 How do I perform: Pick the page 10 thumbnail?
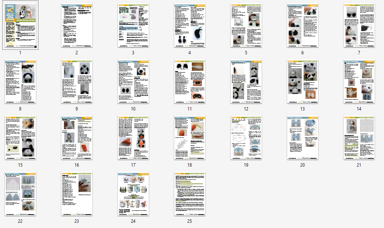[x=133, y=81]
